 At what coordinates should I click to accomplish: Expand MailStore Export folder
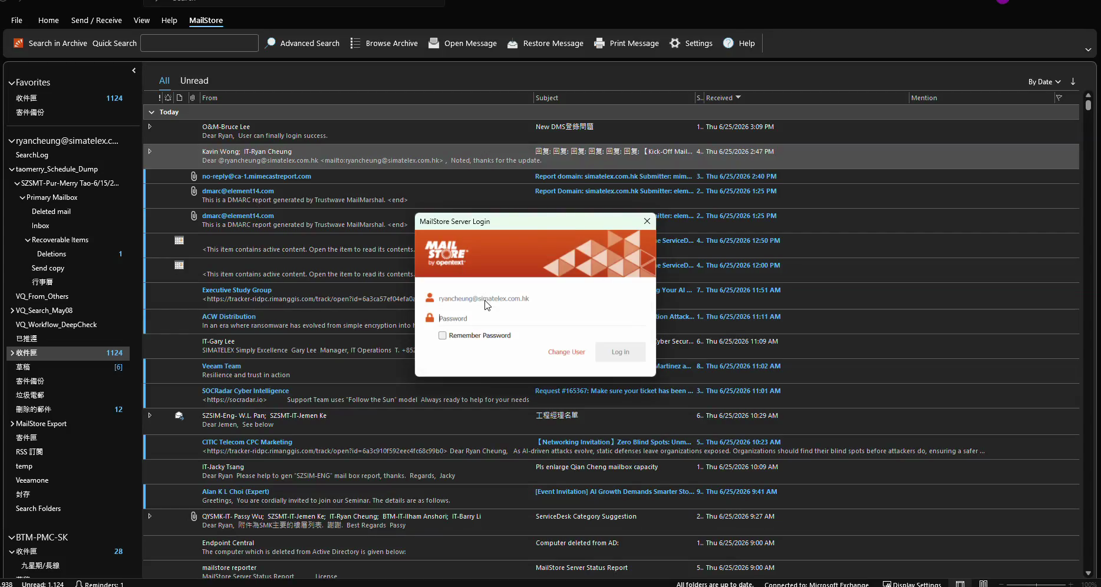click(x=12, y=424)
